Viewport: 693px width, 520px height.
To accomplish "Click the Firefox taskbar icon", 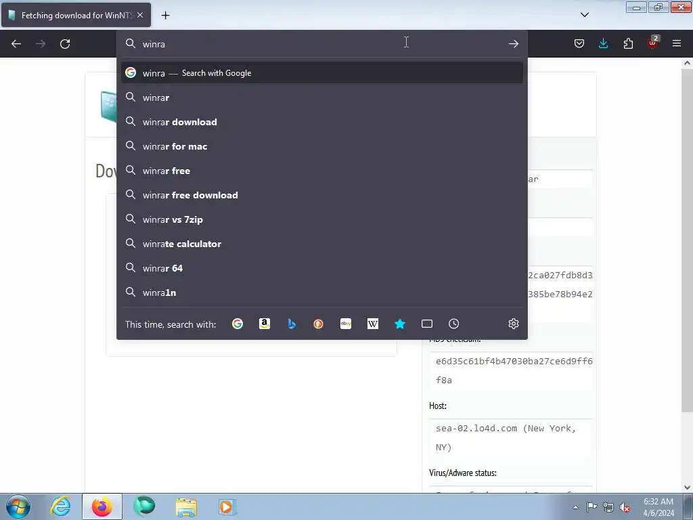I will pos(102,506).
